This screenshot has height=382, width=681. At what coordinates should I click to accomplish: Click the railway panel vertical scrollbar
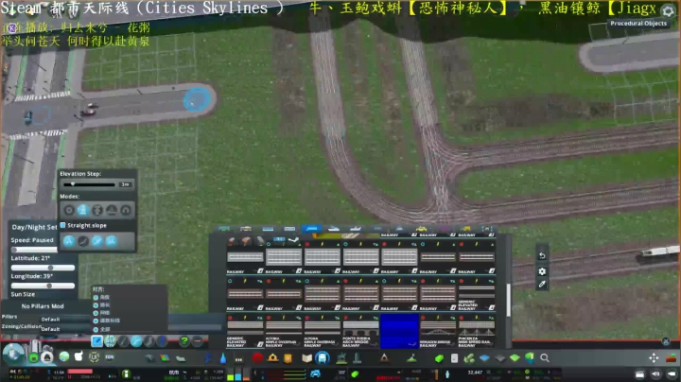tap(508, 301)
